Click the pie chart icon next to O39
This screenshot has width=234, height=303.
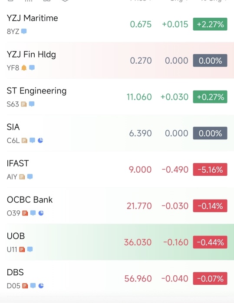tap(41, 213)
